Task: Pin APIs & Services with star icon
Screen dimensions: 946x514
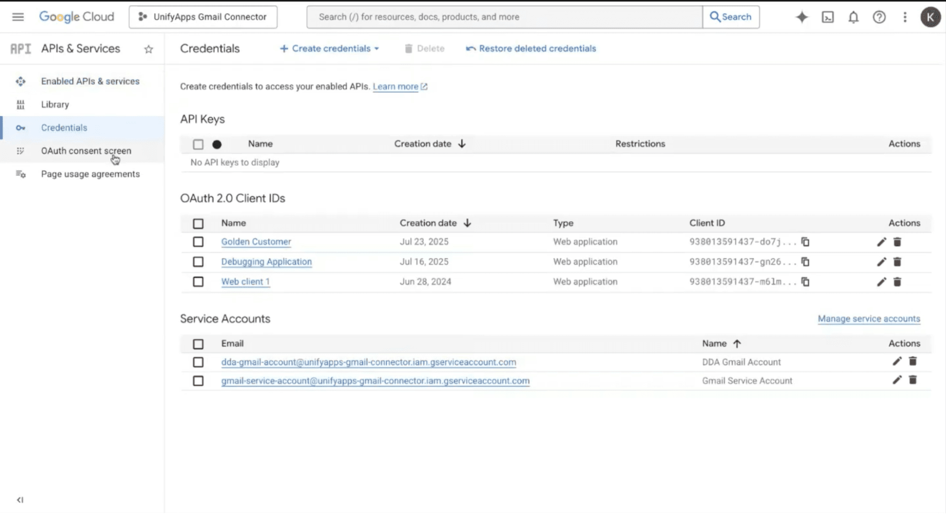Action: click(148, 49)
